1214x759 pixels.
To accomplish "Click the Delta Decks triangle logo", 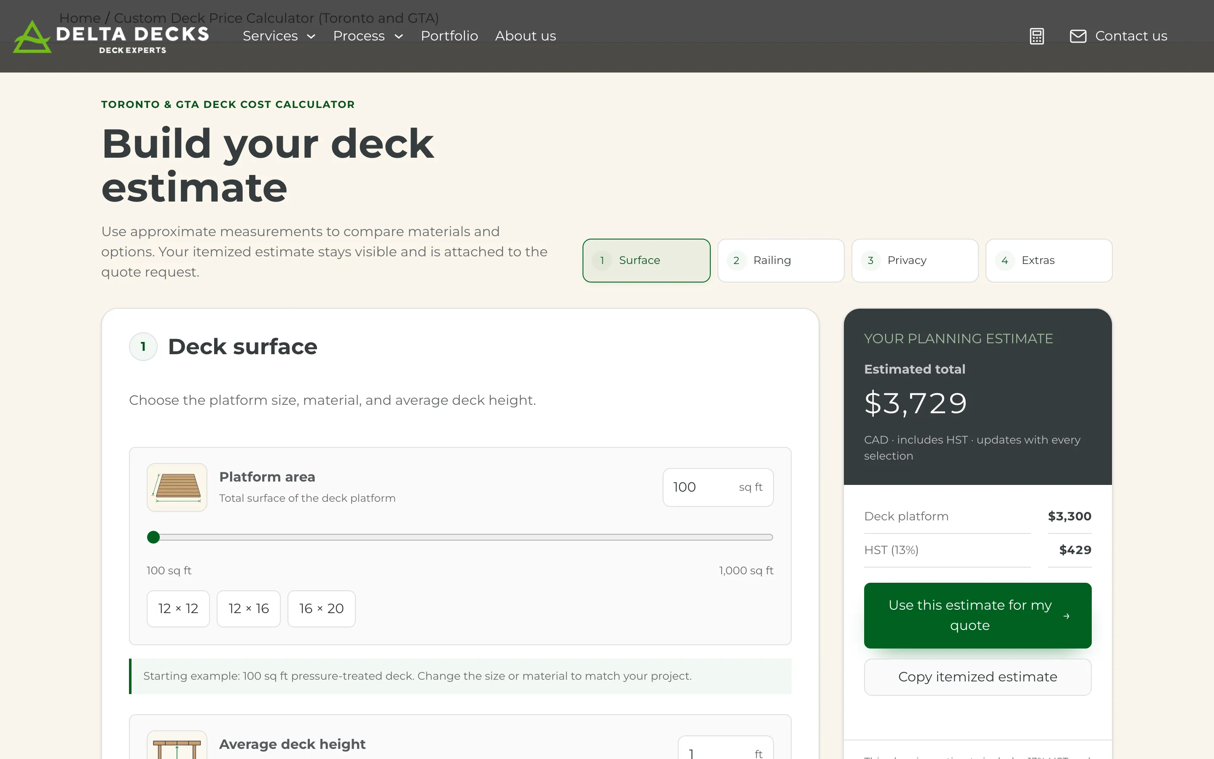I will click(x=32, y=37).
